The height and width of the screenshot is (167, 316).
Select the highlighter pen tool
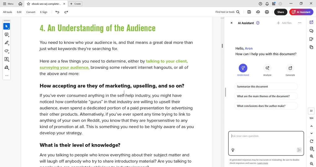tap(7, 43)
